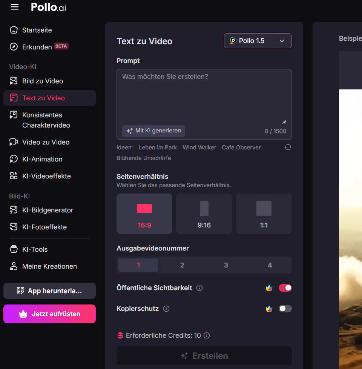Set output video number to 4
Image resolution: width=362 pixels, height=369 pixels.
pos(270,265)
